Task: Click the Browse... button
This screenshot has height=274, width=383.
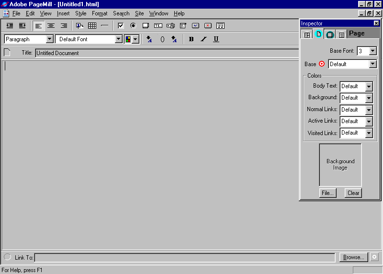Action: (x=353, y=257)
